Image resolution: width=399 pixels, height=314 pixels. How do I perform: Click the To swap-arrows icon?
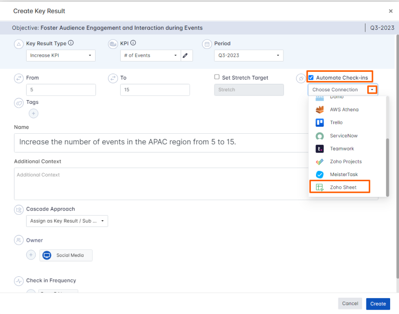point(113,78)
